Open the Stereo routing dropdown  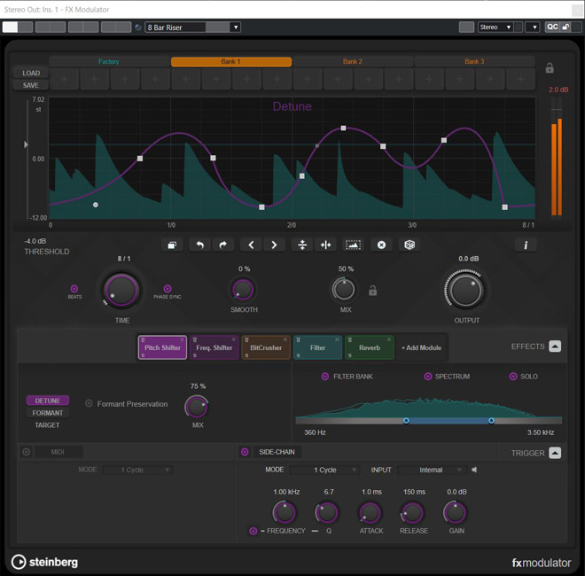[495, 27]
